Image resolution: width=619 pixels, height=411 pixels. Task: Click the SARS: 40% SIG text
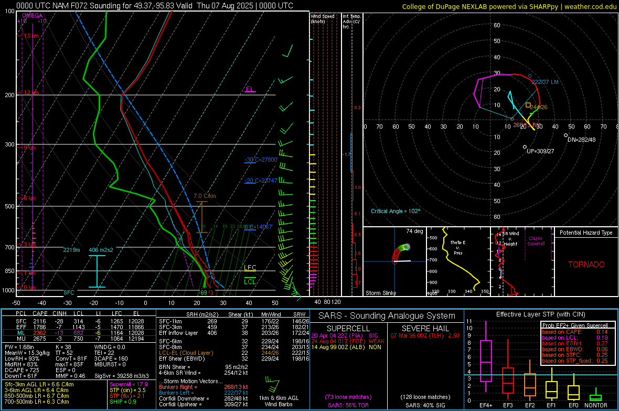coord(425,405)
